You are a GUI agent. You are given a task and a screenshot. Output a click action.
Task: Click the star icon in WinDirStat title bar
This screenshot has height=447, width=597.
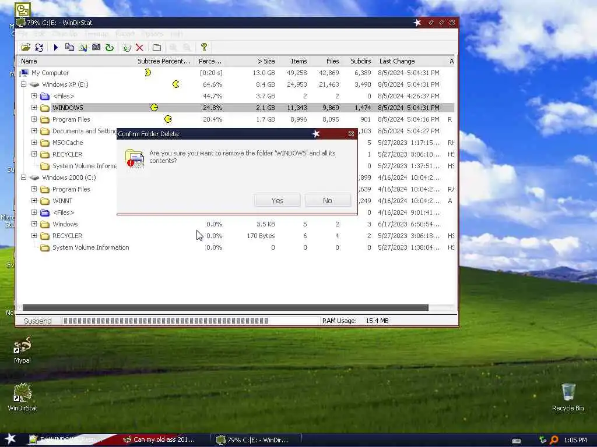(417, 23)
